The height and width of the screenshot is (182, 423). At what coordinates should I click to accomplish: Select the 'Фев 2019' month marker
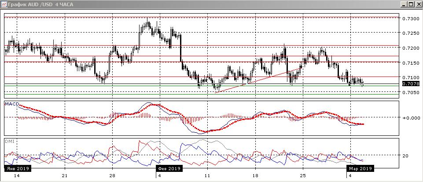pos(168,168)
